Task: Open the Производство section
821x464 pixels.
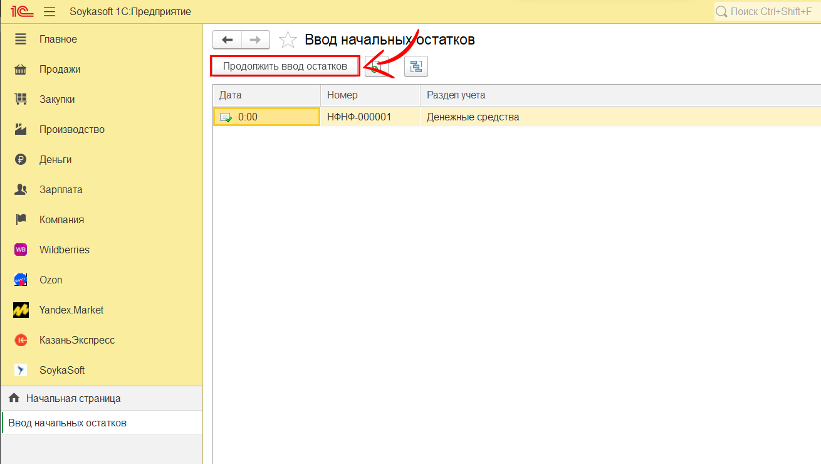Action: tap(102, 129)
